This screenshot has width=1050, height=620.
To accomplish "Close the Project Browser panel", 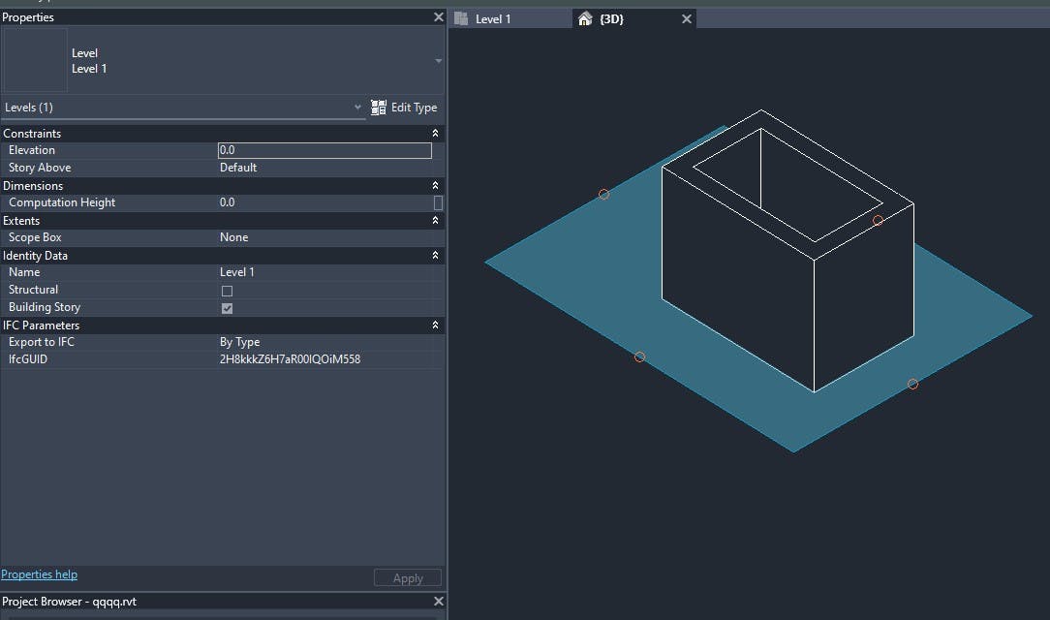I will tap(438, 602).
